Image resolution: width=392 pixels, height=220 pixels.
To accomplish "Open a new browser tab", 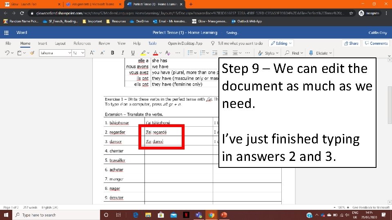I will (191, 4).
